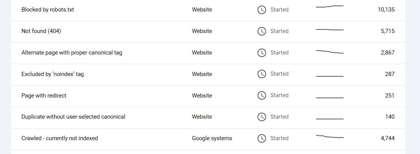
Task: Click the 5,715 pages count
Action: coord(387,31)
